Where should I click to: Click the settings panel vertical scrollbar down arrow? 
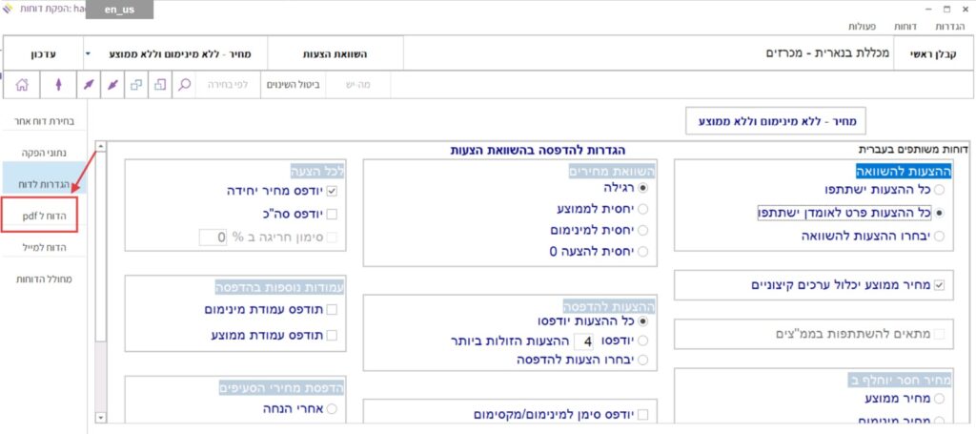pos(100,417)
